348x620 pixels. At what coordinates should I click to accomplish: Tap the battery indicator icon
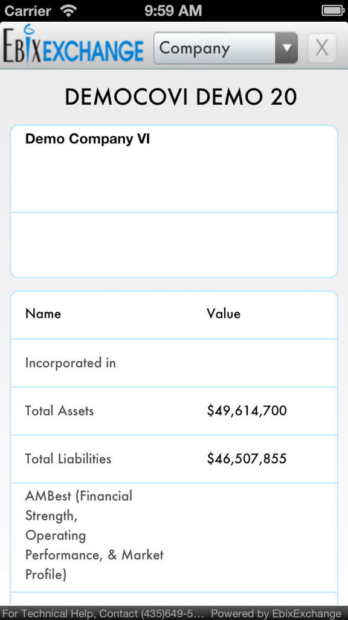[333, 11]
